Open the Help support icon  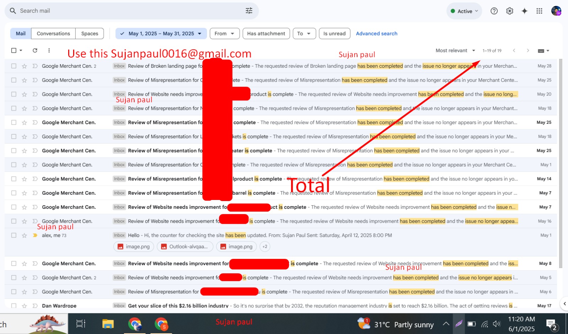[x=494, y=11]
